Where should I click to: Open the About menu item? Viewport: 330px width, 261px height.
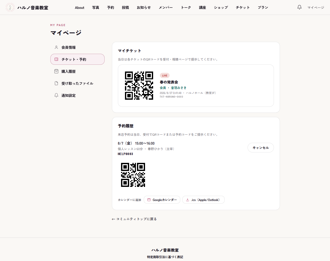[x=80, y=8]
